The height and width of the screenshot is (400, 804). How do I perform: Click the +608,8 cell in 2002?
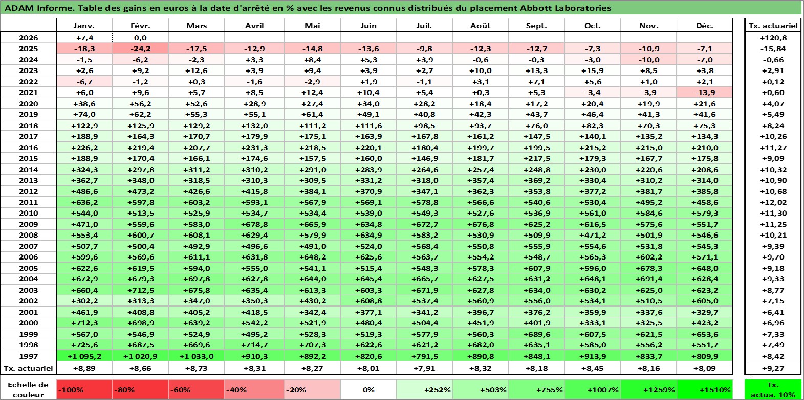coord(368,301)
